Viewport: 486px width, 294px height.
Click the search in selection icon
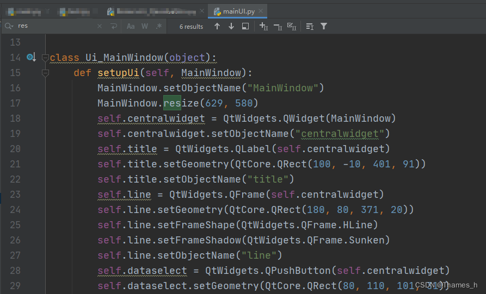(x=310, y=27)
